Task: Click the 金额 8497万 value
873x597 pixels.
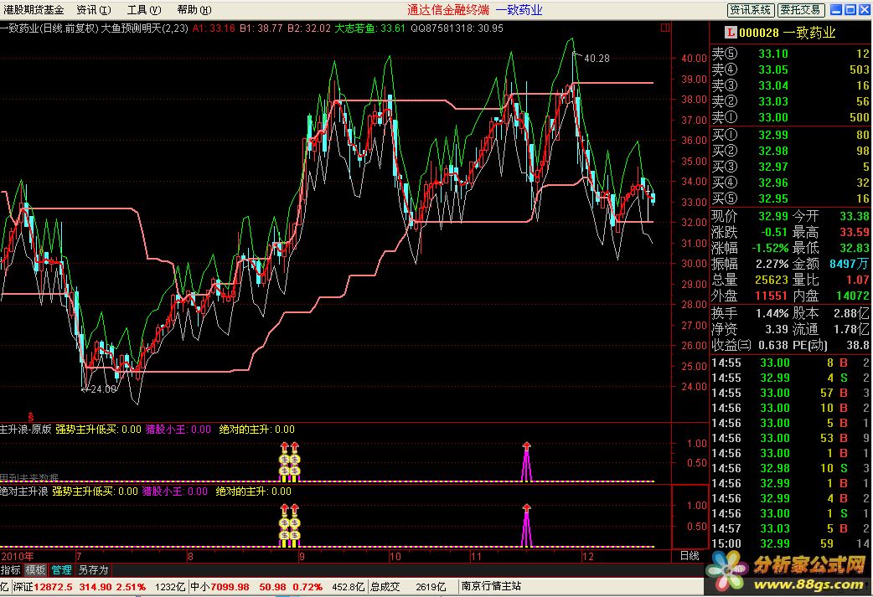Action: click(850, 264)
